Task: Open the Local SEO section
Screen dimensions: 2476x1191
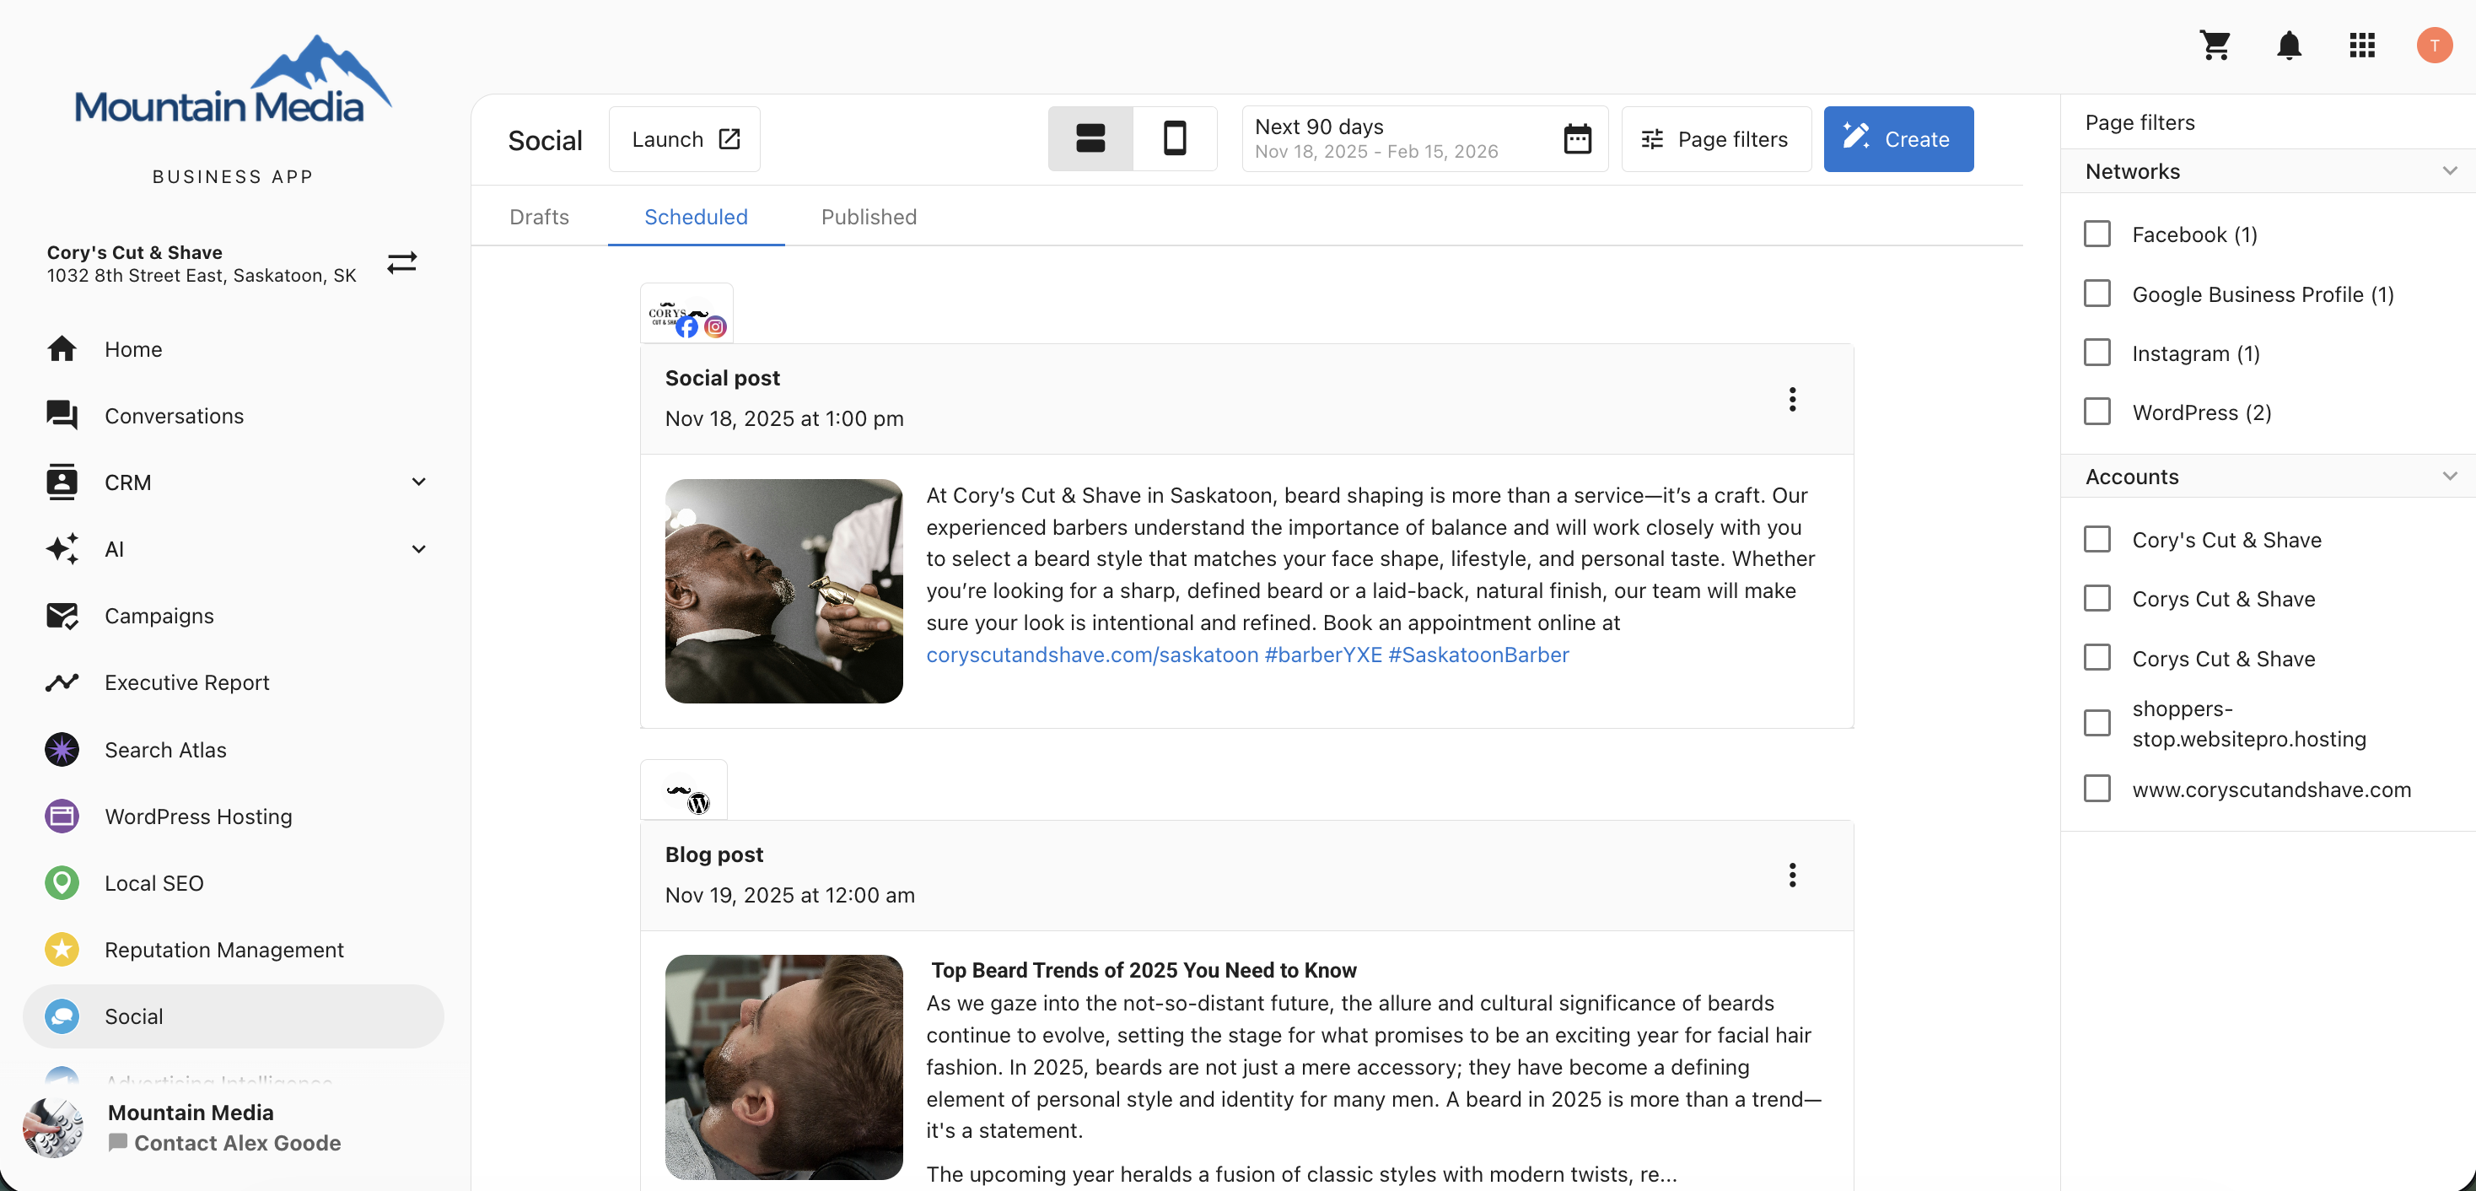Action: [155, 882]
